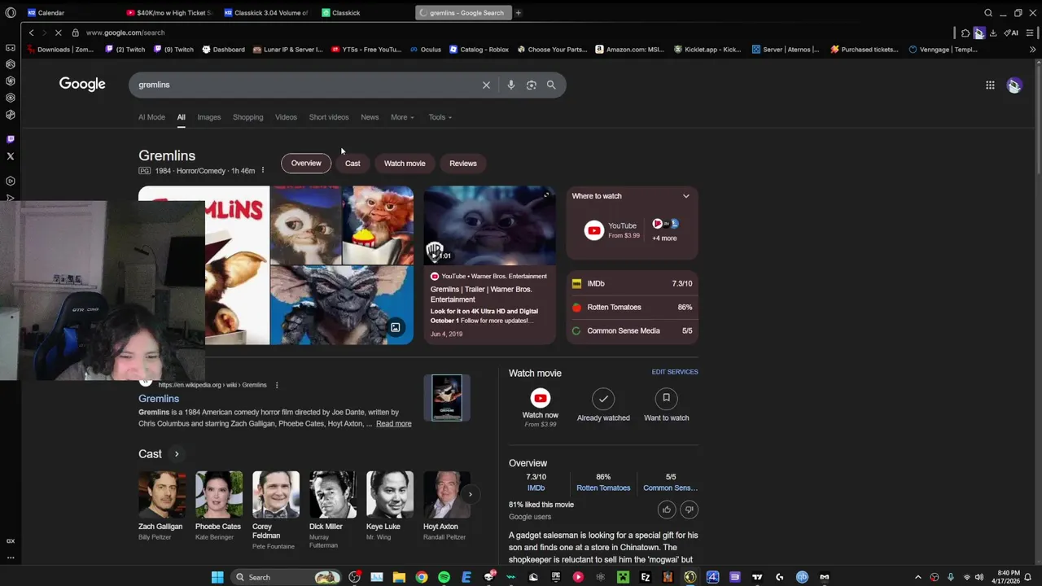Screen dimensions: 1042x586
Task: Submit search with the magnifier icon
Action: 551,85
